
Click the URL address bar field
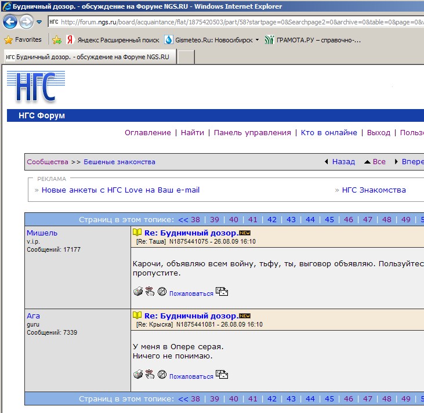point(236,22)
